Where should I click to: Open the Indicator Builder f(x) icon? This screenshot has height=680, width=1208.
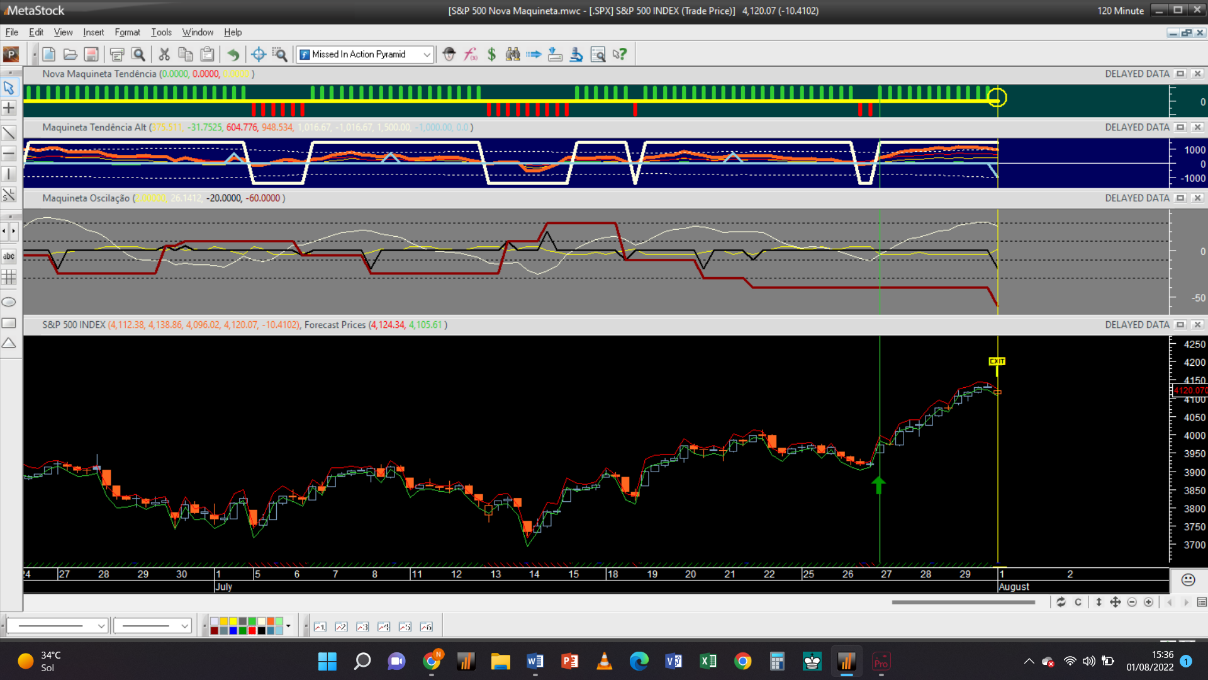coord(470,55)
